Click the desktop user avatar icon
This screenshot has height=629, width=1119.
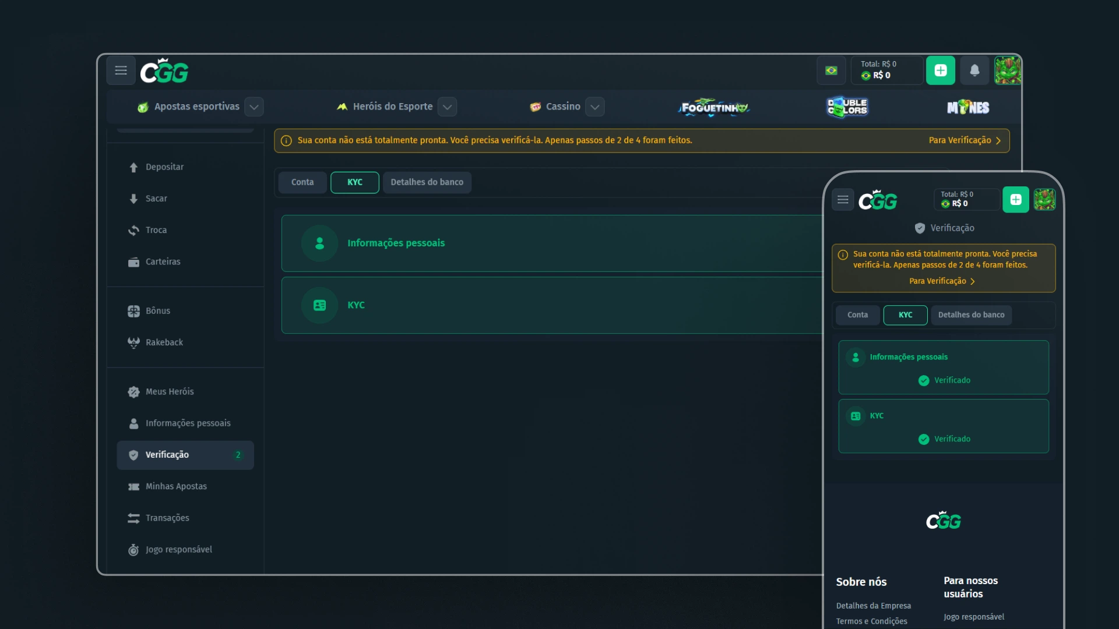tap(1008, 70)
